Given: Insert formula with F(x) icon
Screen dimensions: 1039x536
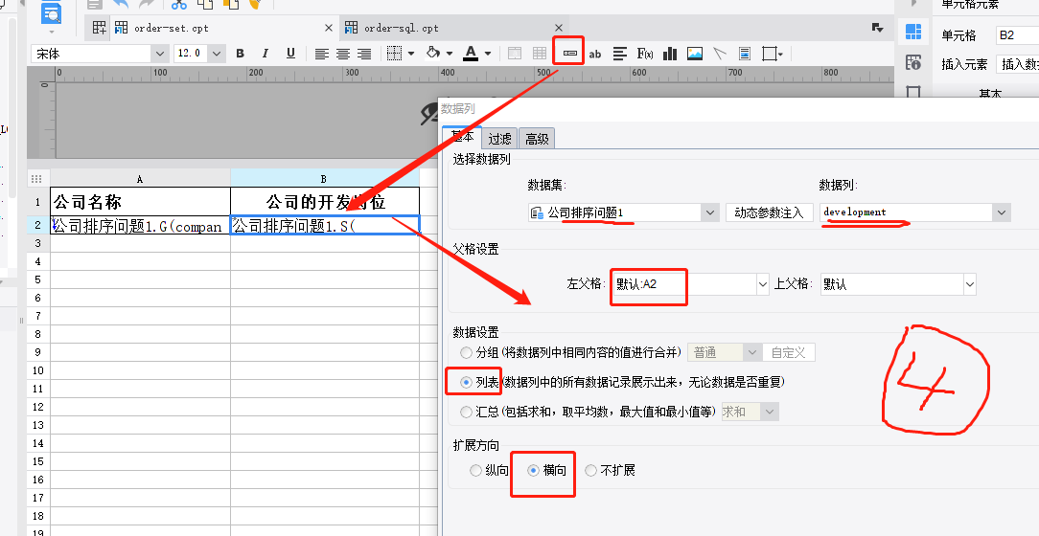Looking at the screenshot, I should [645, 54].
